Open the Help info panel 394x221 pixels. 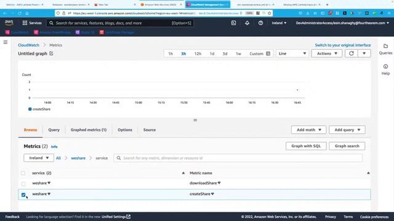[x=385, y=69]
